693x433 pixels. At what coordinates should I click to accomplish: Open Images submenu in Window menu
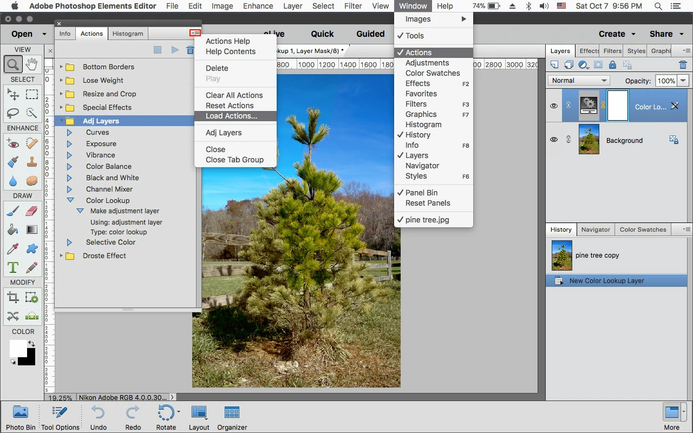(x=434, y=19)
